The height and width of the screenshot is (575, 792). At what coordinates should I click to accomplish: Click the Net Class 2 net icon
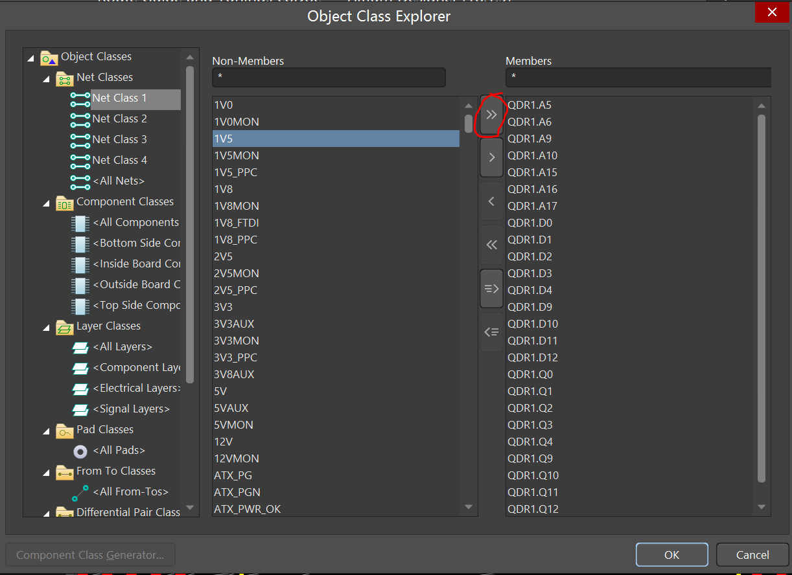(80, 119)
